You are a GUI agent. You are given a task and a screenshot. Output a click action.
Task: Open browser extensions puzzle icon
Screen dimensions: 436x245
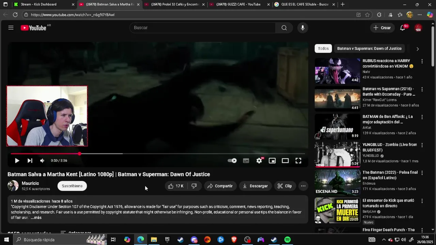coord(379,15)
